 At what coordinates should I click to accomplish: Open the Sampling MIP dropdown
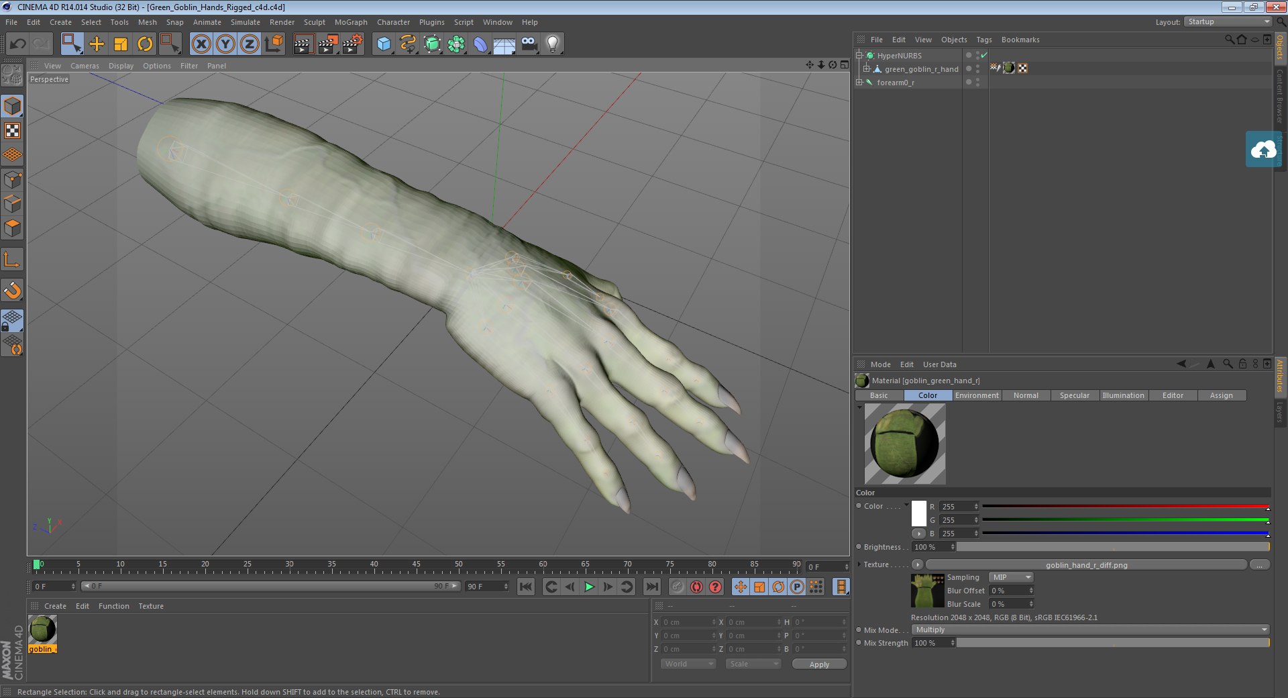(1011, 577)
